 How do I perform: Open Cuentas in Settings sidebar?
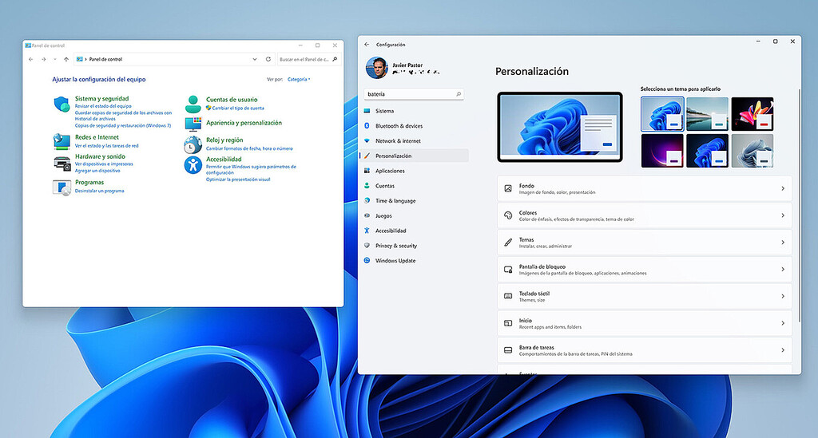415,186
